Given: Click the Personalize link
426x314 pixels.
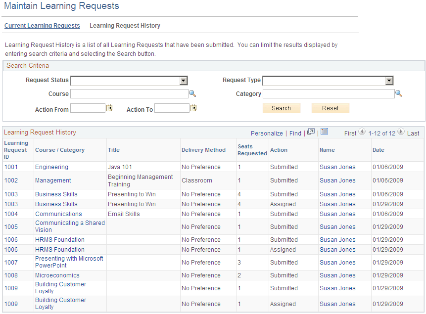Looking at the screenshot, I should [x=267, y=133].
